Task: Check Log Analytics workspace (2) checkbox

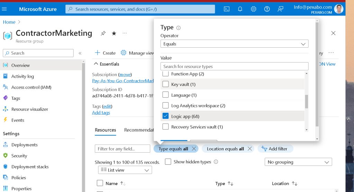Action: click(165, 105)
